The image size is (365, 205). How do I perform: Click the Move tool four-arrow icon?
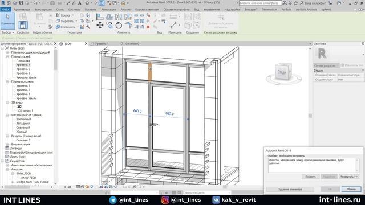(100, 25)
